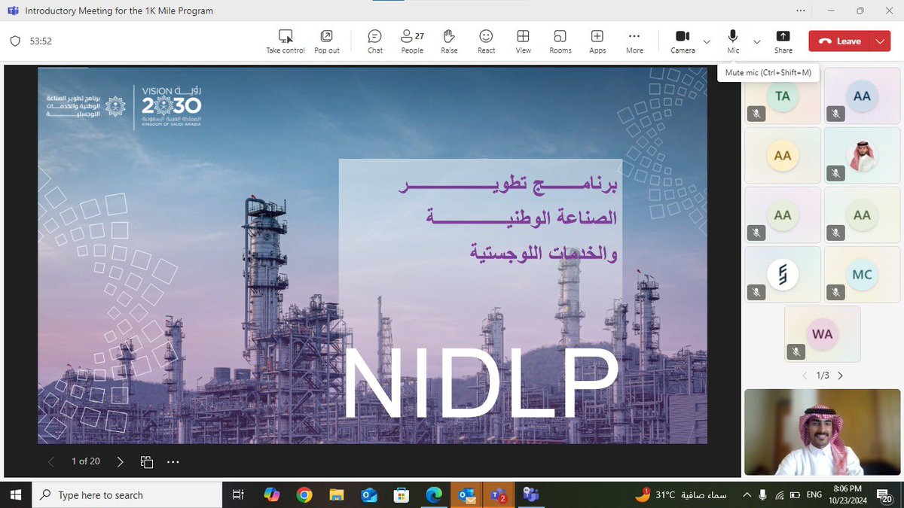
Task: Open Microsoft Edge from taskbar
Action: point(434,494)
